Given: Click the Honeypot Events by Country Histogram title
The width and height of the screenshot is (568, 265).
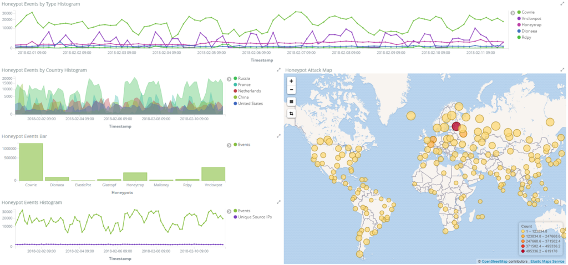Looking at the screenshot, I should pyautogui.click(x=44, y=70).
